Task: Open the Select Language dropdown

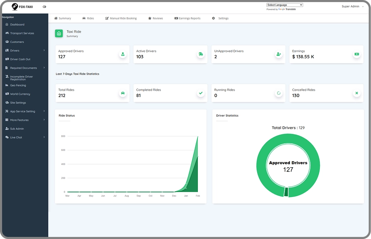Action: (284, 5)
